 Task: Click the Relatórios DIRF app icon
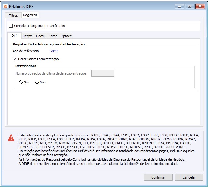point(5,6)
